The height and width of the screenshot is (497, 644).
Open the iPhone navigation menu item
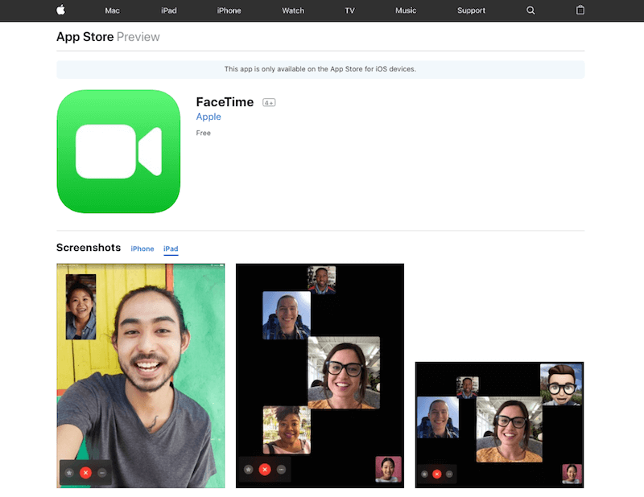(x=229, y=10)
